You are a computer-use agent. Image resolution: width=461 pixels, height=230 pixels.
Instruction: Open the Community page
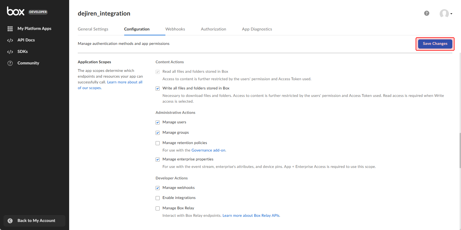[28, 63]
